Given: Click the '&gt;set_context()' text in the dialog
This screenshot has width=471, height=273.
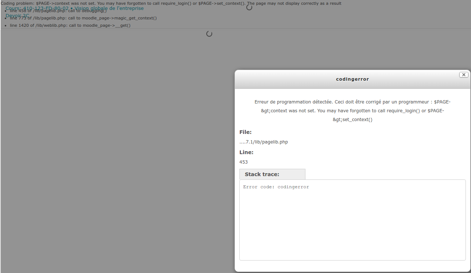Looking at the screenshot, I should [352, 120].
